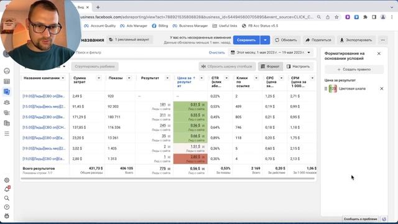Open CTR column dropdown arrow
This screenshot has width=398, height=224.
[x=226, y=78]
